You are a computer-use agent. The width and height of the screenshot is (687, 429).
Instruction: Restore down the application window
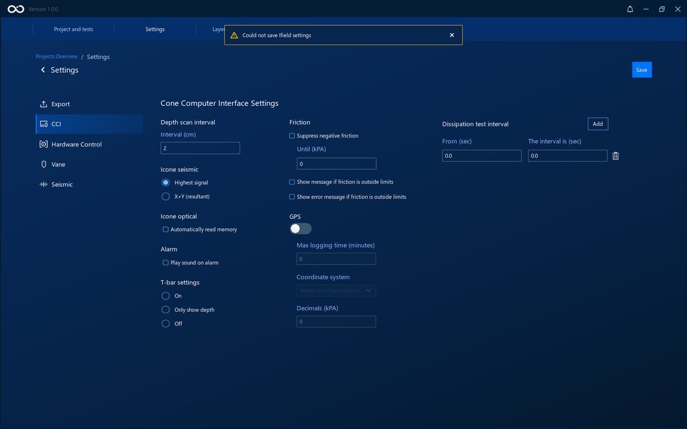[662, 9]
